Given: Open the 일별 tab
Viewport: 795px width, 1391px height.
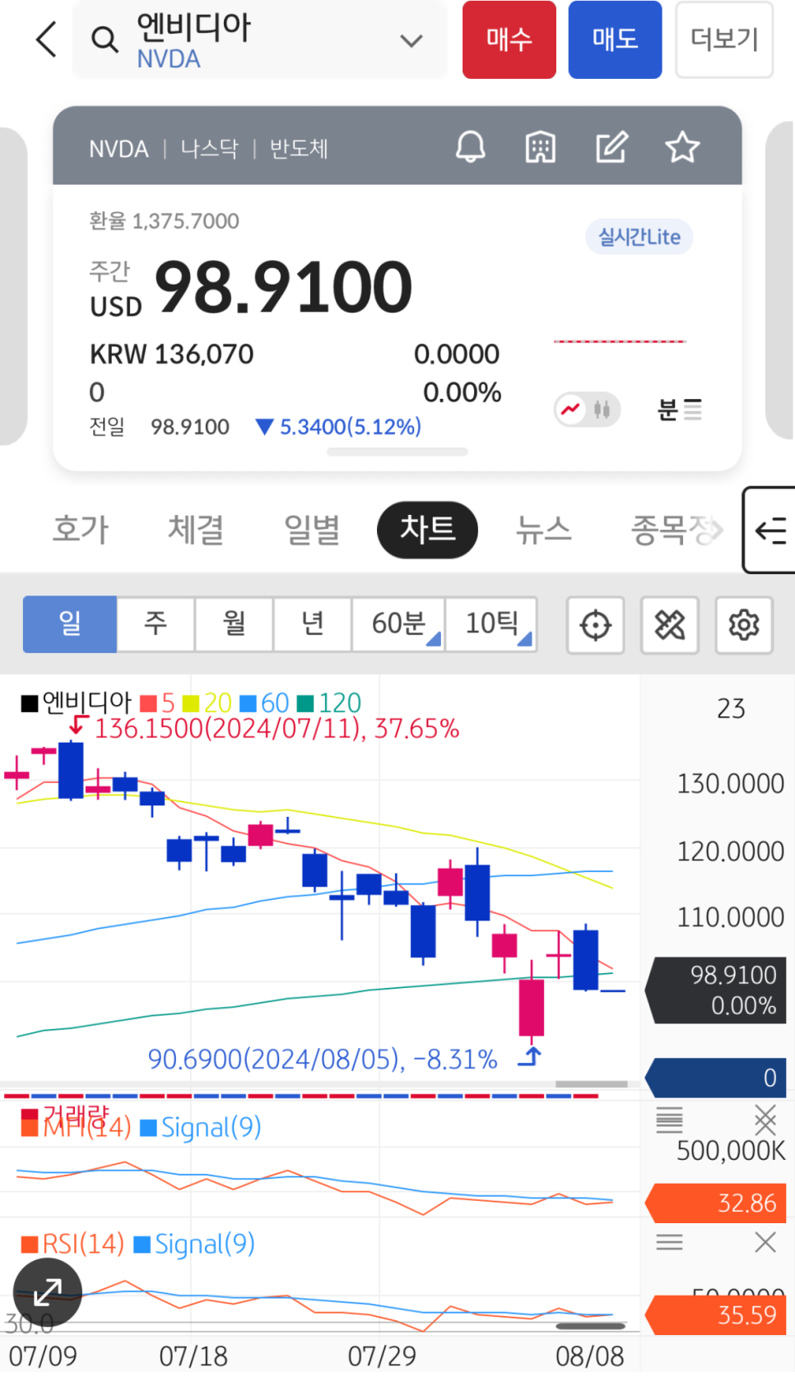Looking at the screenshot, I should pyautogui.click(x=312, y=529).
